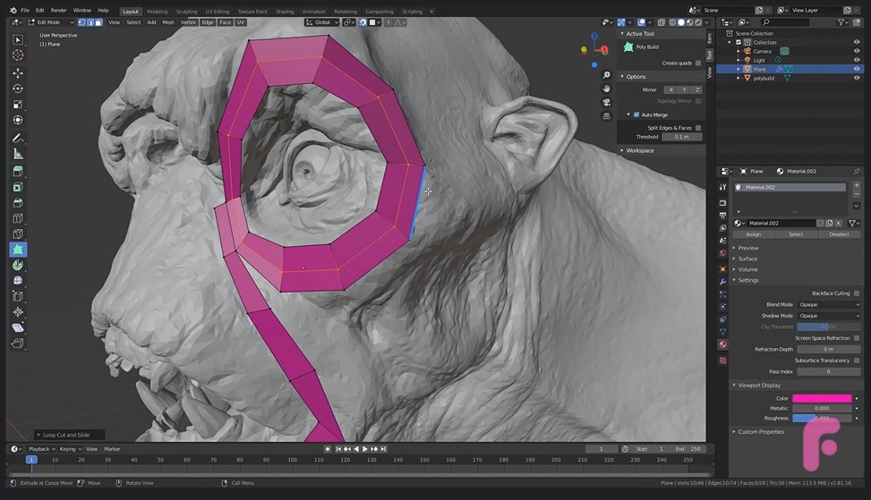Screen dimensions: 871x500
Task: Select the Bevel tool
Action: tap(18, 202)
